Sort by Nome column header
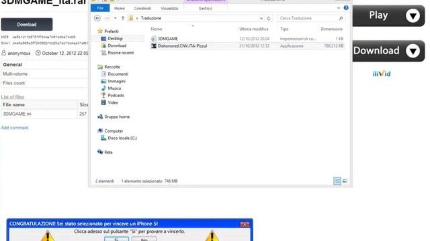Viewport: 430px width, 241px height. pos(157,29)
